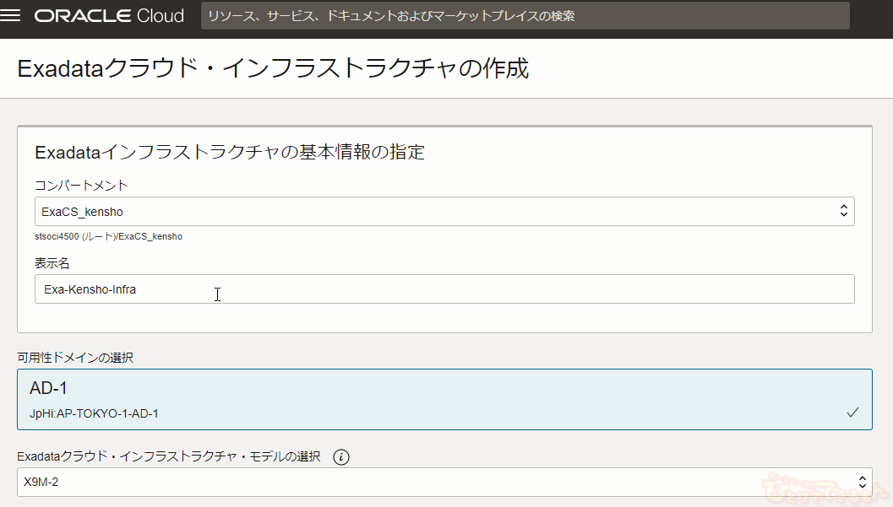
Task: Click the Exa-Kensho-Infra display name field
Action: point(444,289)
